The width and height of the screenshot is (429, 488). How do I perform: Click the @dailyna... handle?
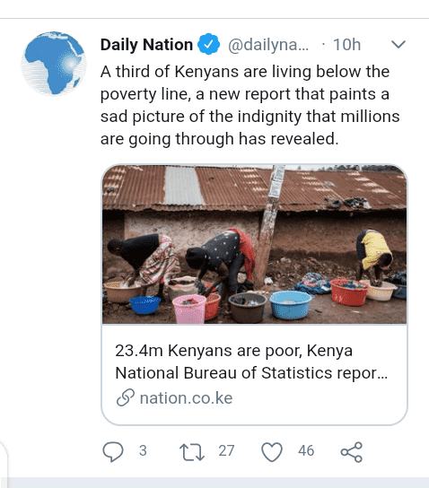pyautogui.click(x=268, y=45)
